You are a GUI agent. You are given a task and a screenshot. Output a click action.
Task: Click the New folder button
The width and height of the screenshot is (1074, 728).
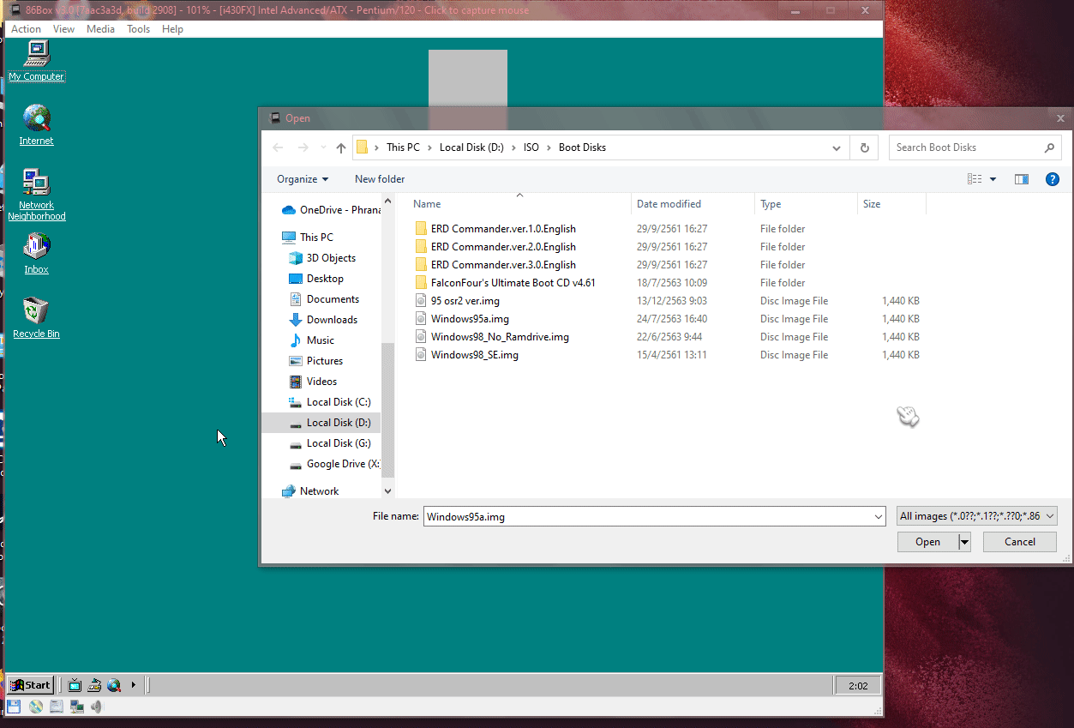(x=380, y=179)
